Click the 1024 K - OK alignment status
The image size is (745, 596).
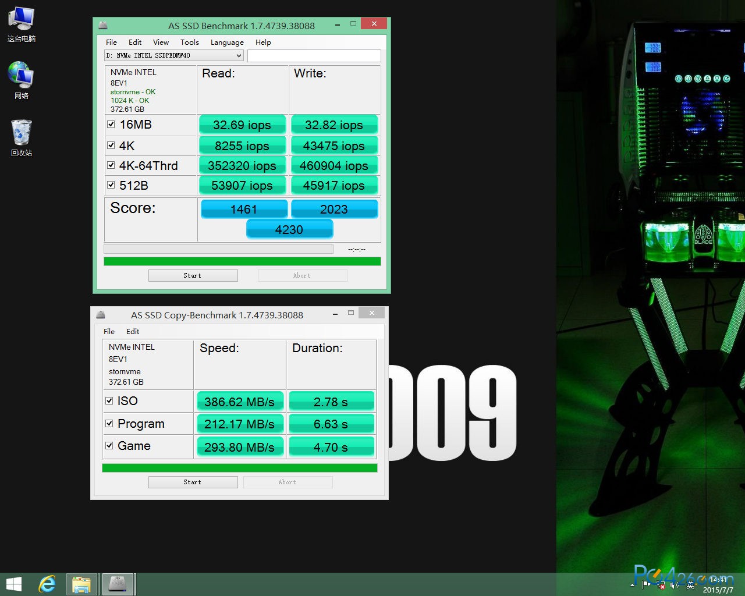(130, 101)
